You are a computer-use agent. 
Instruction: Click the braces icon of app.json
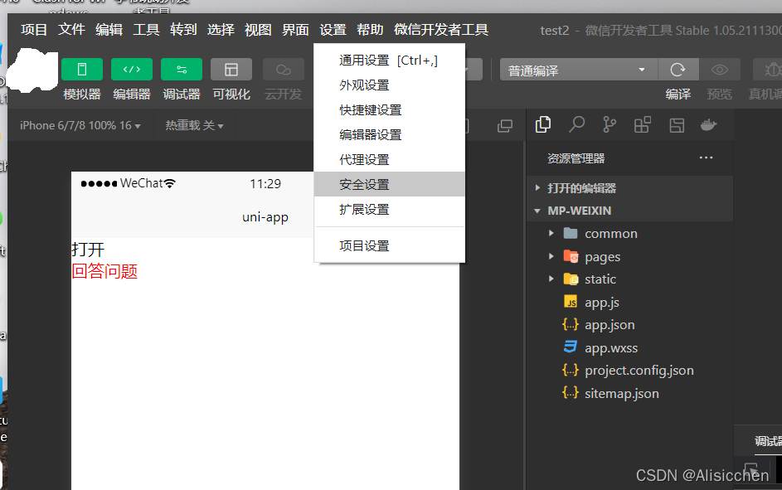coord(571,324)
